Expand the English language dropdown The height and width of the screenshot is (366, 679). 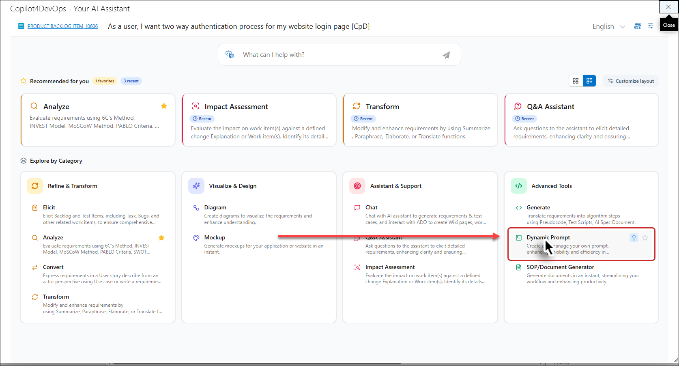(x=608, y=26)
